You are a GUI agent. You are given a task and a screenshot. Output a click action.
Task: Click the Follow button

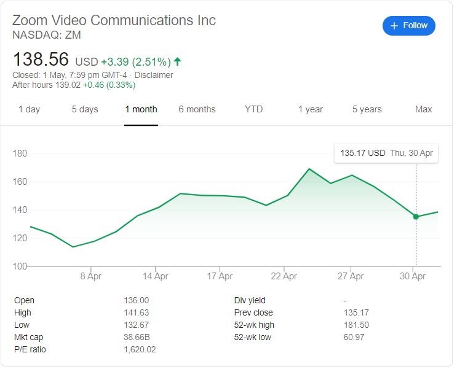(x=408, y=26)
